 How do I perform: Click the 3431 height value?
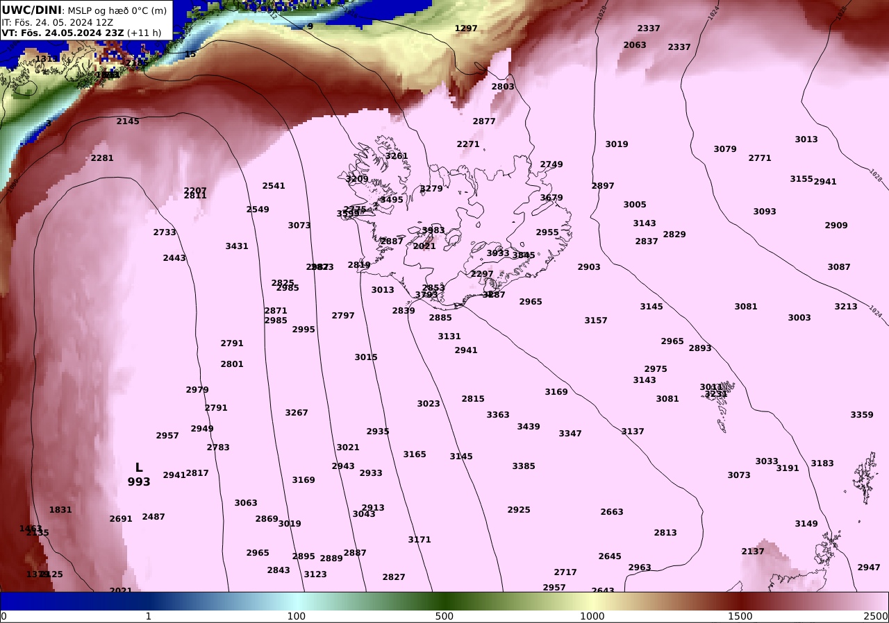(237, 246)
